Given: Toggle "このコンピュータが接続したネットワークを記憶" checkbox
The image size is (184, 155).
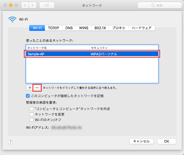Looking at the screenshot, I should point(28,96).
